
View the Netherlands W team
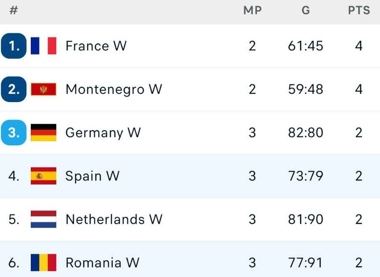coord(114,219)
